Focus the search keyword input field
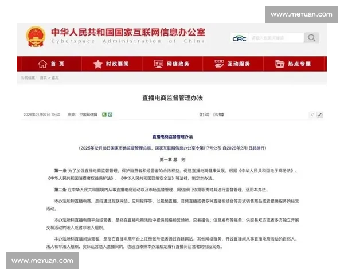The height and width of the screenshot is (275, 344). pyautogui.click(x=276, y=38)
